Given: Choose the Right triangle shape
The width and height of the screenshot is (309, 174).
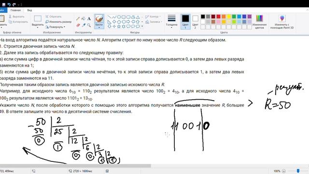Looking at the screenshot, I should (x=110, y=22).
